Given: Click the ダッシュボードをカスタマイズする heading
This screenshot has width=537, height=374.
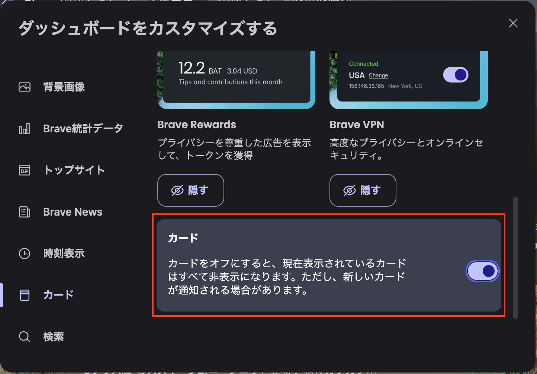Looking at the screenshot, I should pyautogui.click(x=148, y=28).
